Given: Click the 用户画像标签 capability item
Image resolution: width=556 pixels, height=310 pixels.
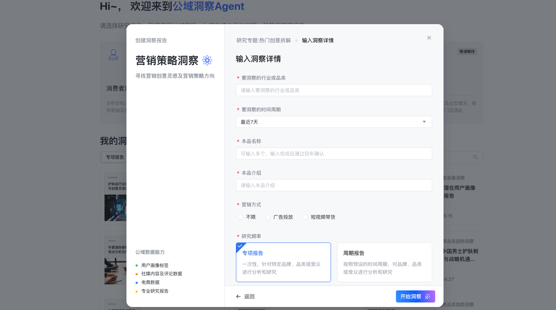Looking at the screenshot, I should pos(155,265).
